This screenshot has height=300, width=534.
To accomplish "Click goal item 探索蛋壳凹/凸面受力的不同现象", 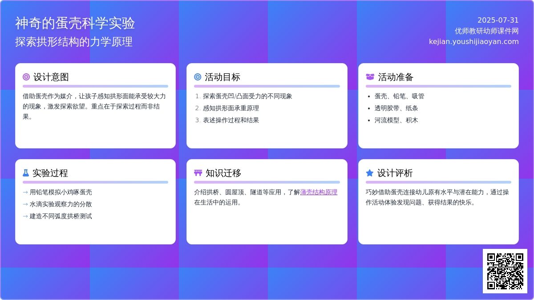I will coord(247,96).
